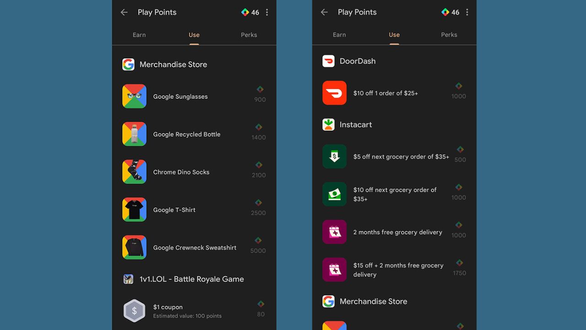Open the $15 off + 2 months calendar icon
The width and height of the screenshot is (586, 330).
coord(334,269)
